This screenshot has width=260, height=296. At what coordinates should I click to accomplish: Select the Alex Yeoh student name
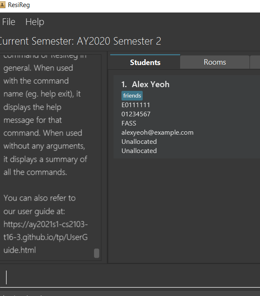151,84
